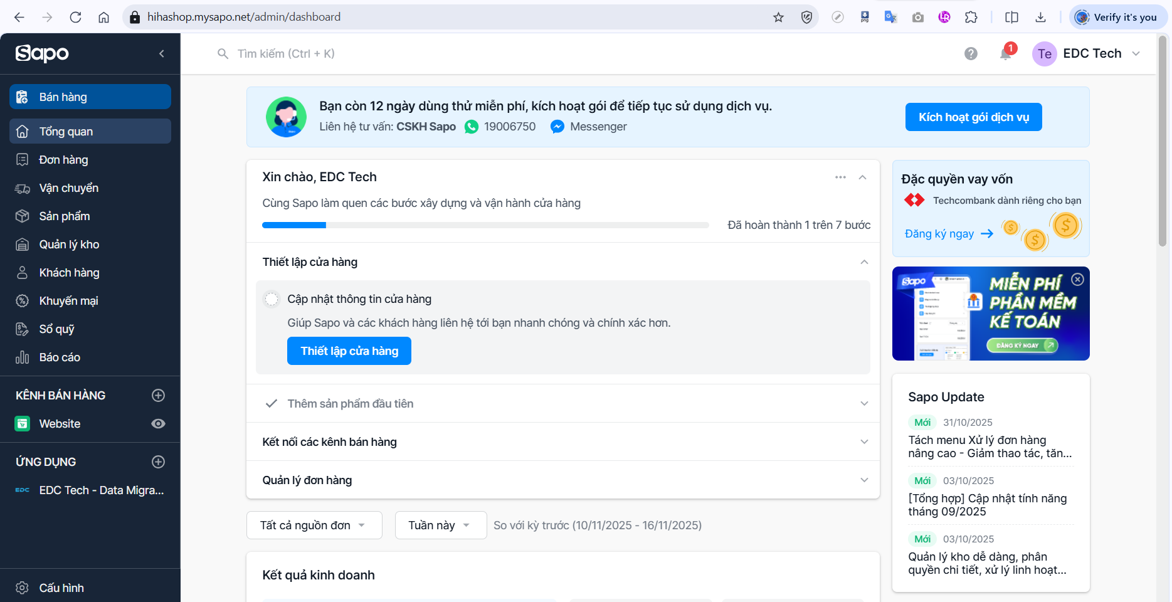Open the Khách hàng menu
Viewport: 1172px width, 602px height.
(x=90, y=273)
